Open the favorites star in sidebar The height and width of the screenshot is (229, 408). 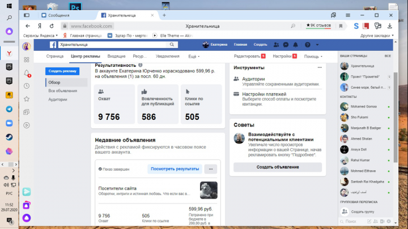click(27, 99)
